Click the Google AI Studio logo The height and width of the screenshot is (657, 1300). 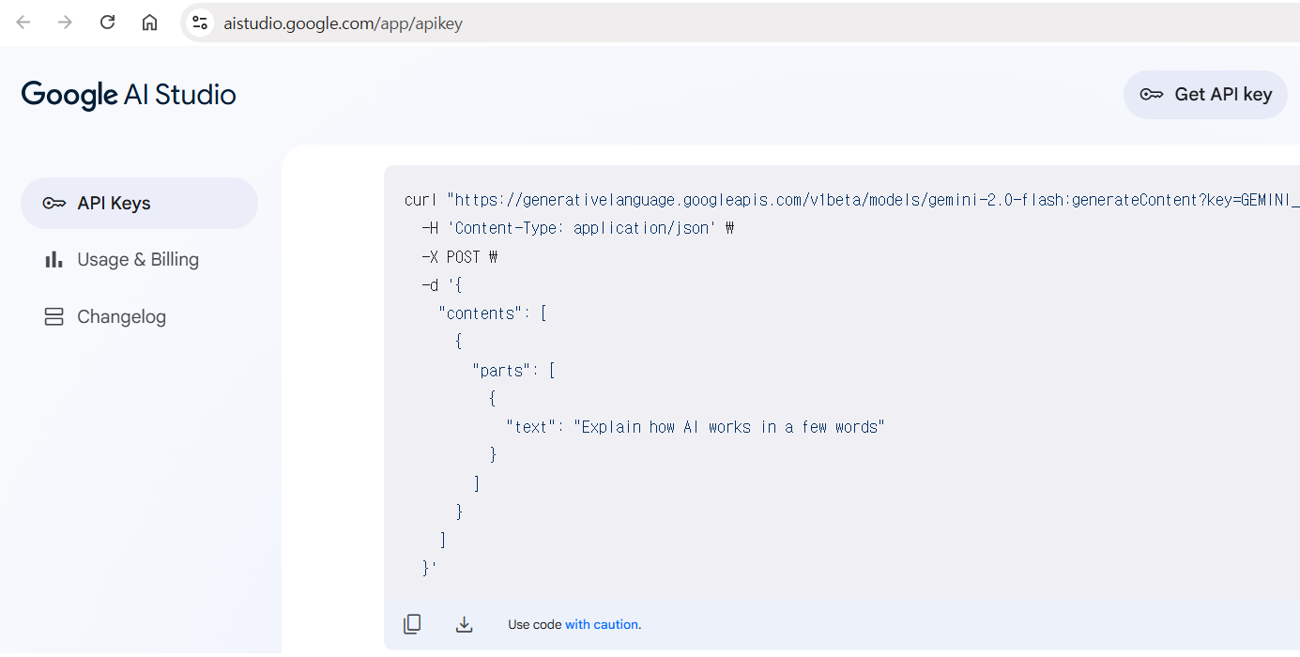(x=129, y=95)
